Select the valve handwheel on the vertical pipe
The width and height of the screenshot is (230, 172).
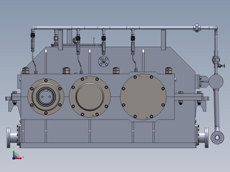tap(224, 66)
